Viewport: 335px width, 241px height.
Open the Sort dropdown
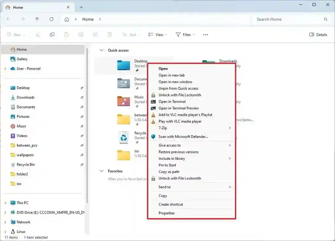pyautogui.click(x=132, y=34)
